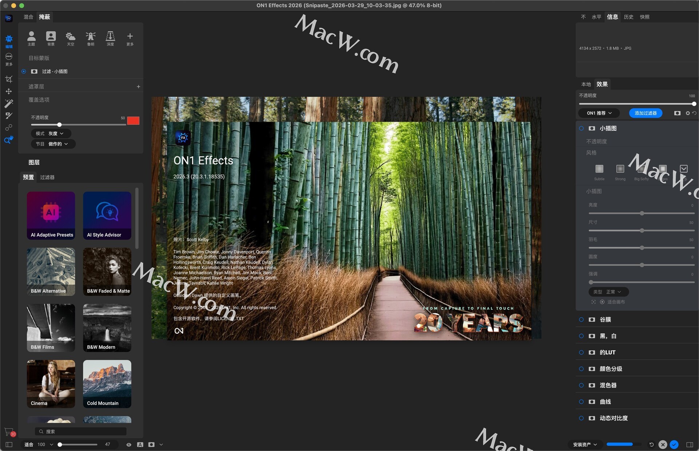Enable the 谷膜 filter toggle circle

pyautogui.click(x=581, y=319)
